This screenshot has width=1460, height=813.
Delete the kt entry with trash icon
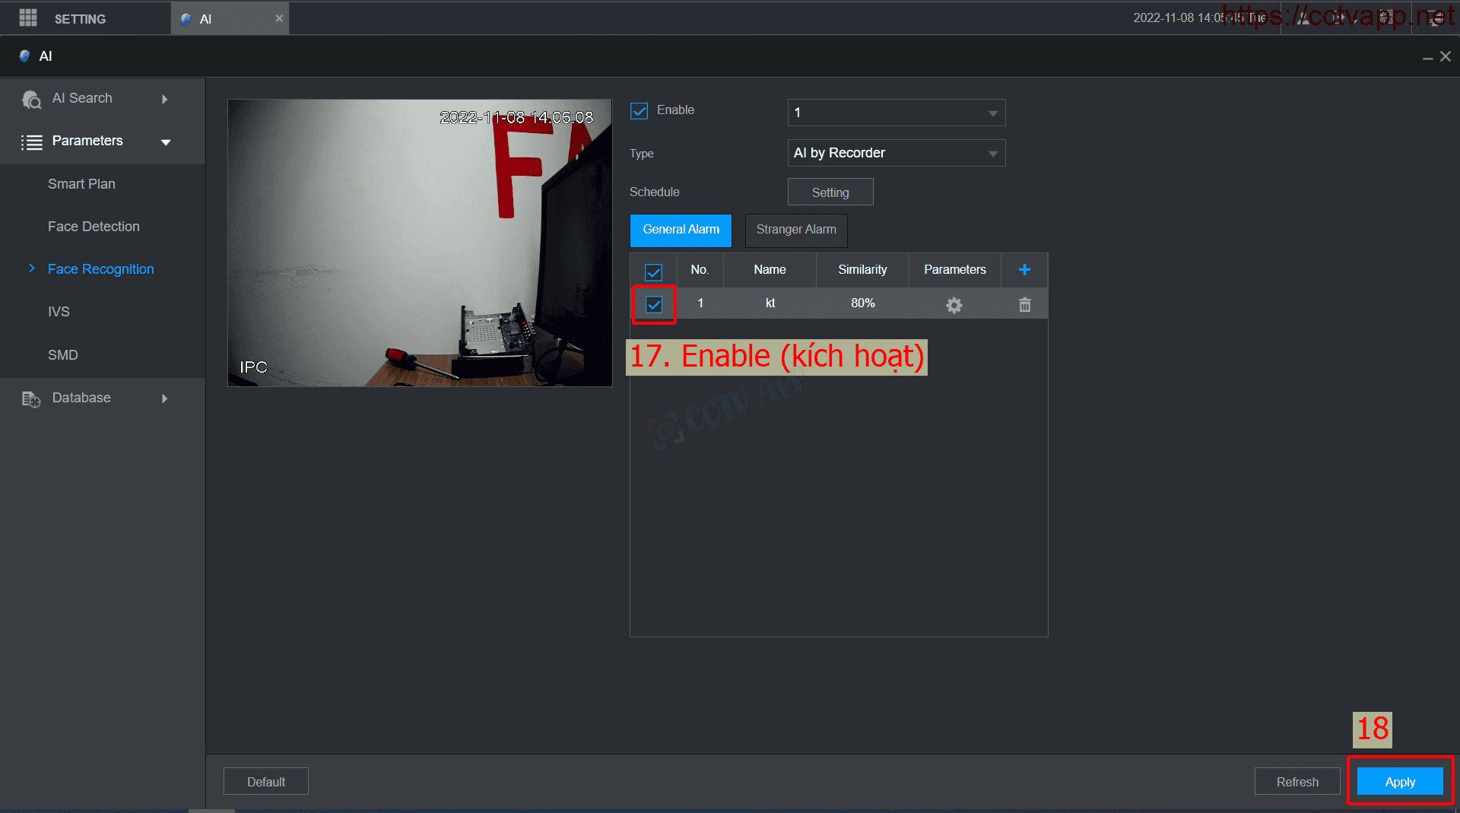pos(1024,305)
